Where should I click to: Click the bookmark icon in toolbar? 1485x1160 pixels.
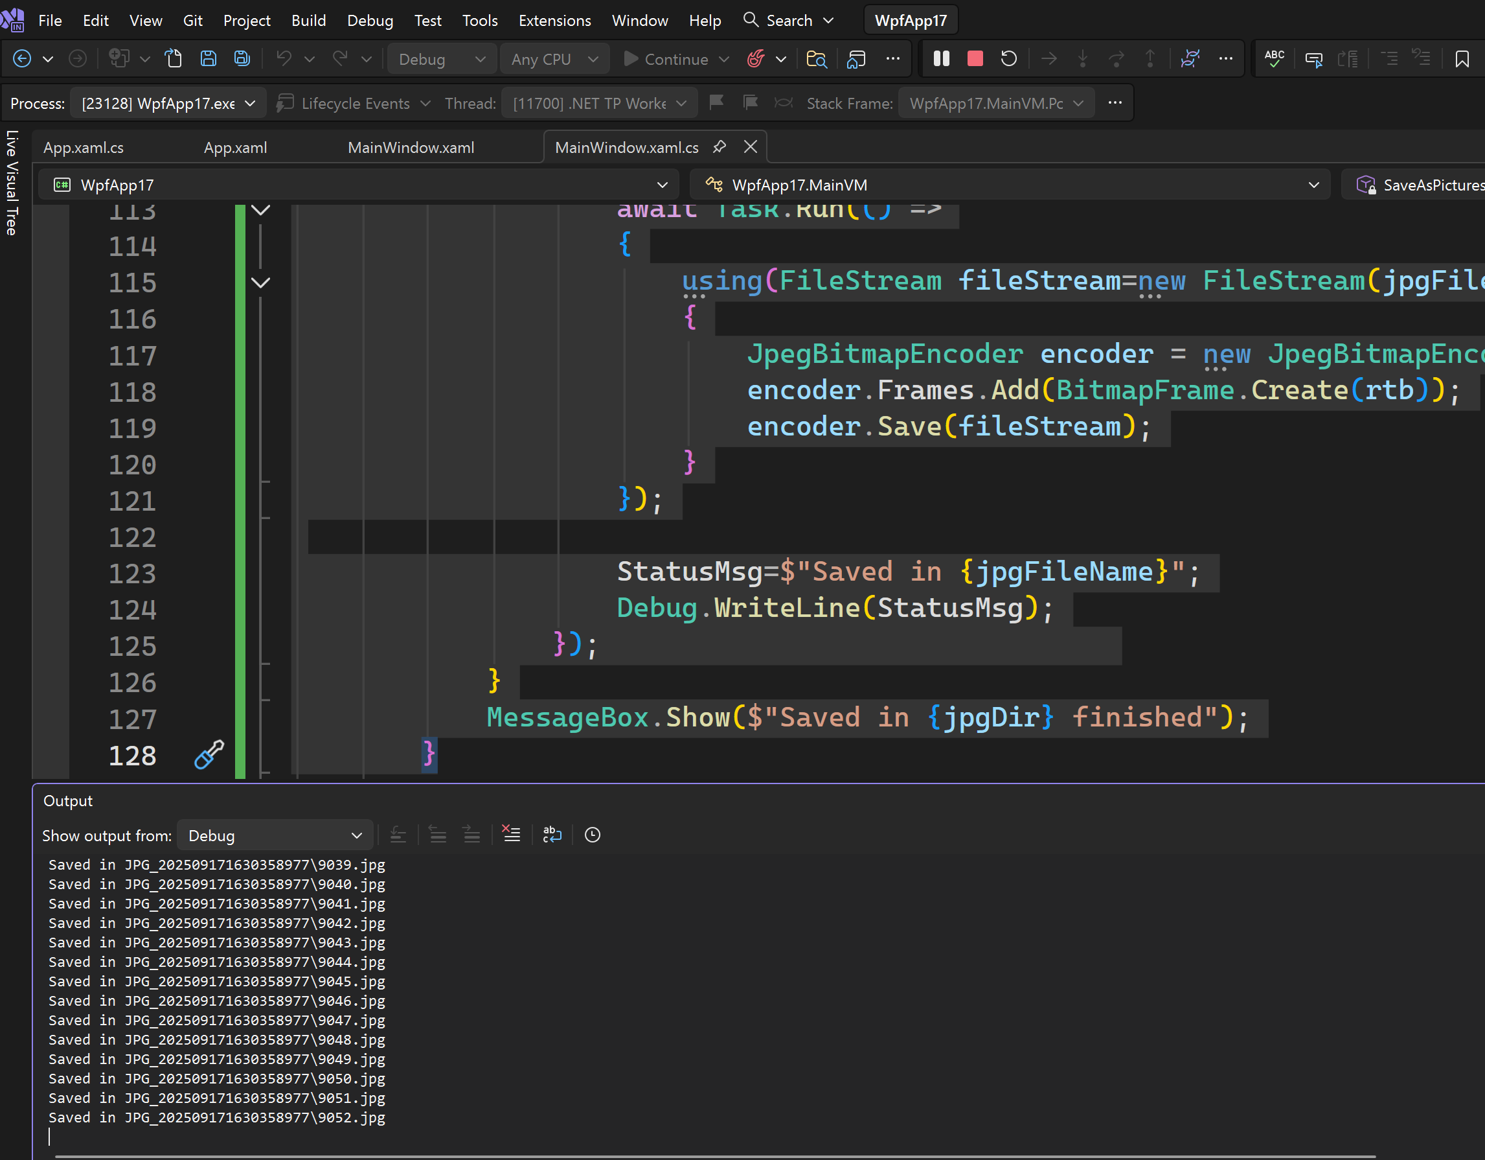(x=1461, y=59)
